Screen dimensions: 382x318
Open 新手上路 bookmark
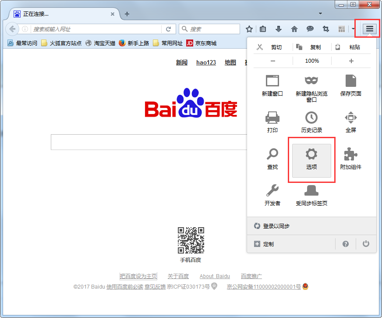tap(134, 43)
